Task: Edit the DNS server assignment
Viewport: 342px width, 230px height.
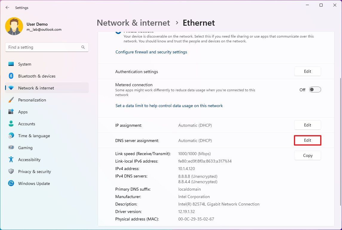Action: tap(307, 140)
